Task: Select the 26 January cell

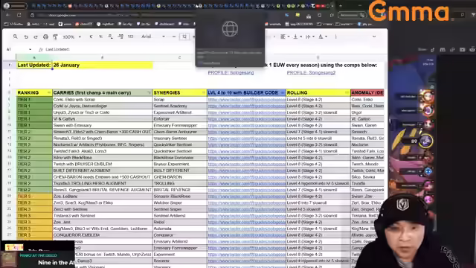Action: click(103, 65)
